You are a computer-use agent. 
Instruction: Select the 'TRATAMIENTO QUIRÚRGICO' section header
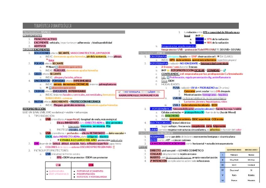tap(190, 133)
